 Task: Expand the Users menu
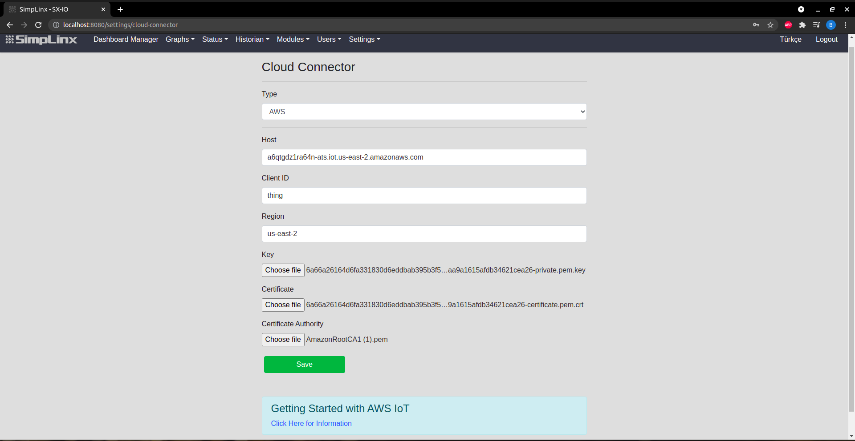click(329, 40)
